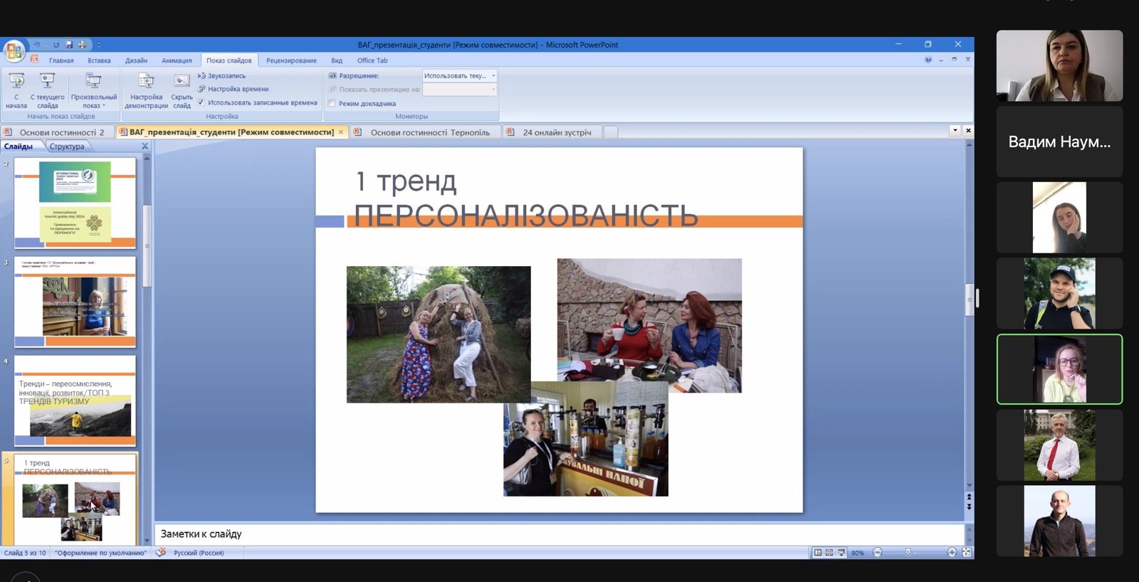Open Настройка демонстрации settings
1139x582 pixels.
tap(146, 90)
